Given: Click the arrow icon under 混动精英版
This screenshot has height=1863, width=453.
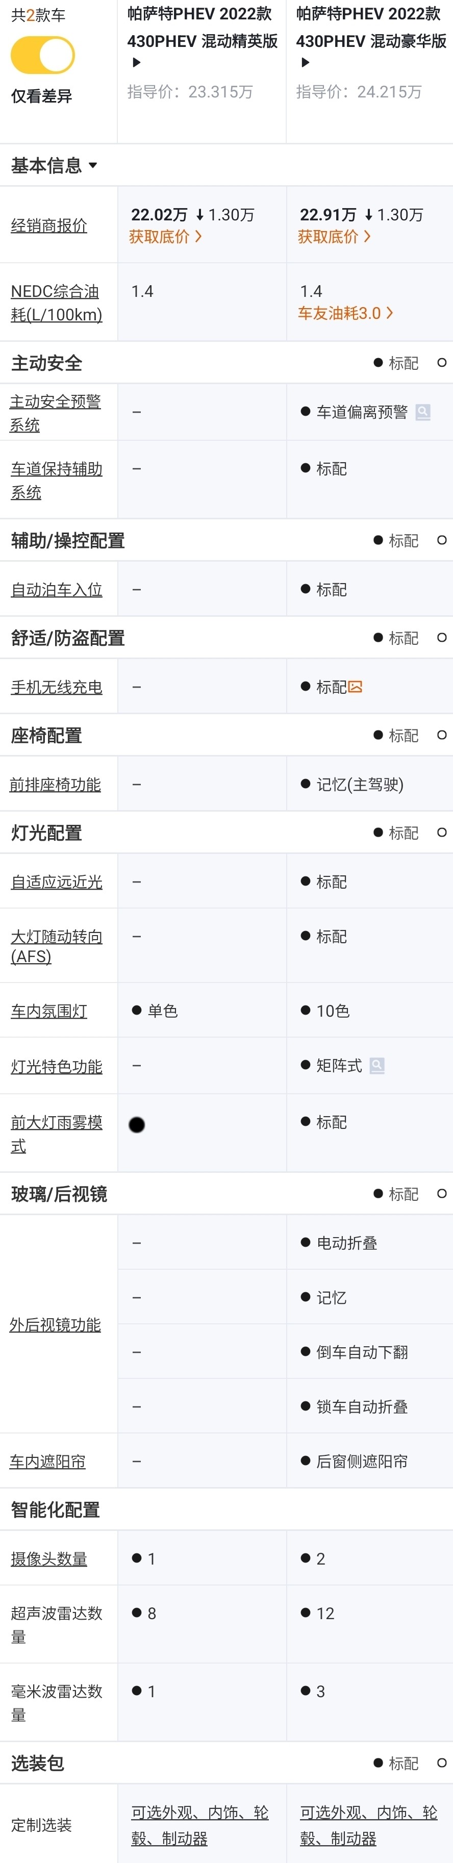Looking at the screenshot, I should 136,63.
